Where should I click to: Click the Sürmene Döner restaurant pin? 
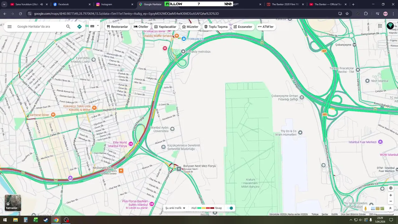(x=53, y=115)
